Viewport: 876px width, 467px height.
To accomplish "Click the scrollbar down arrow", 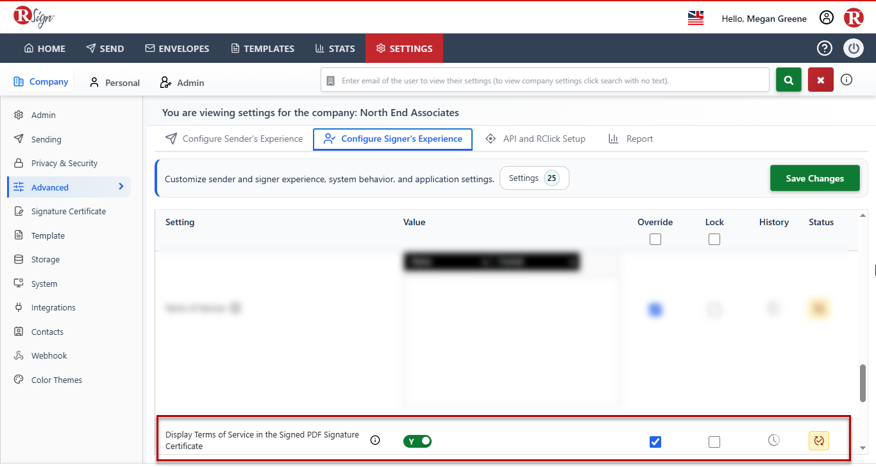I will pos(863,448).
